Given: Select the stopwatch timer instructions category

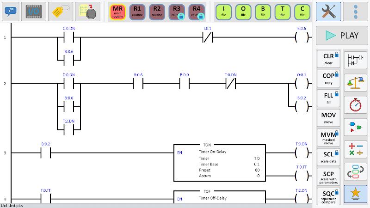Looking at the screenshot, I should click(x=355, y=105).
